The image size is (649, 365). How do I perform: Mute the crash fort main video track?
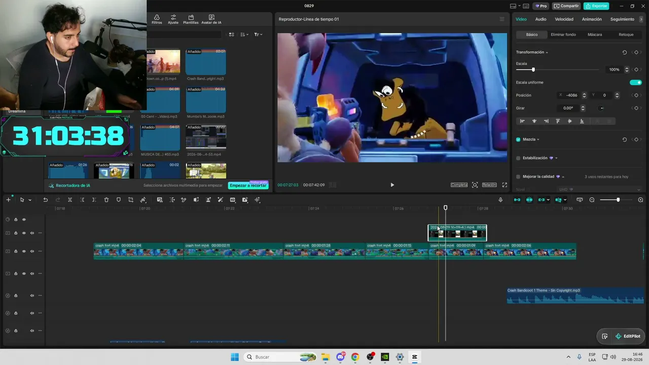coord(32,251)
